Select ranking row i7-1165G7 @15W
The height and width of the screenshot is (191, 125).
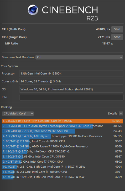62,177
